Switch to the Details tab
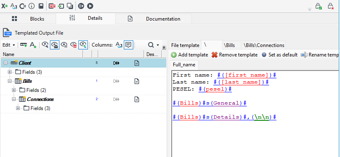340x157 pixels. point(86,19)
